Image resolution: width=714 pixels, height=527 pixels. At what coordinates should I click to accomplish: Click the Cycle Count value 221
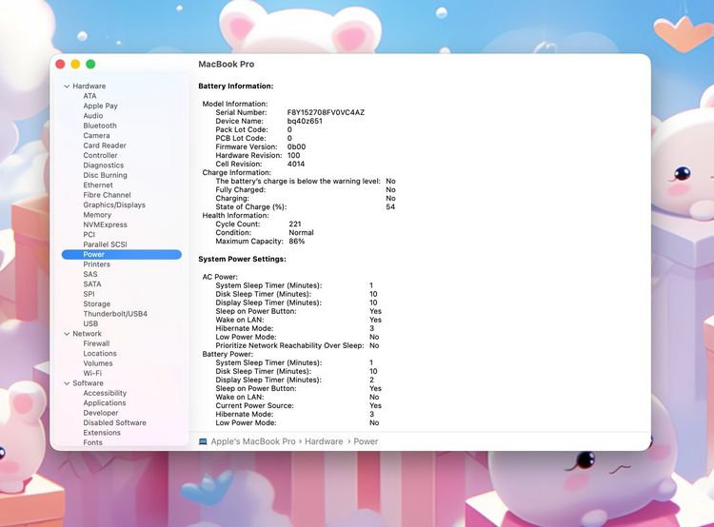pyautogui.click(x=294, y=224)
